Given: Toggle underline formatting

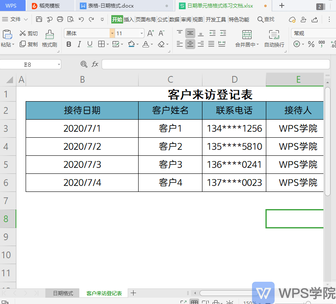Looking at the screenshot, I should (x=90, y=45).
